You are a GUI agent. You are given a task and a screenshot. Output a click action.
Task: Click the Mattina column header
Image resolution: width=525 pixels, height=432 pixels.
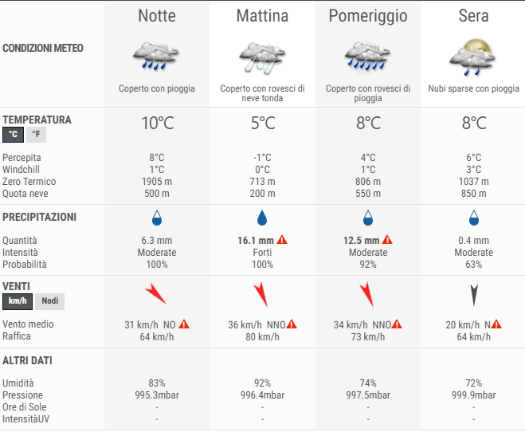click(262, 16)
